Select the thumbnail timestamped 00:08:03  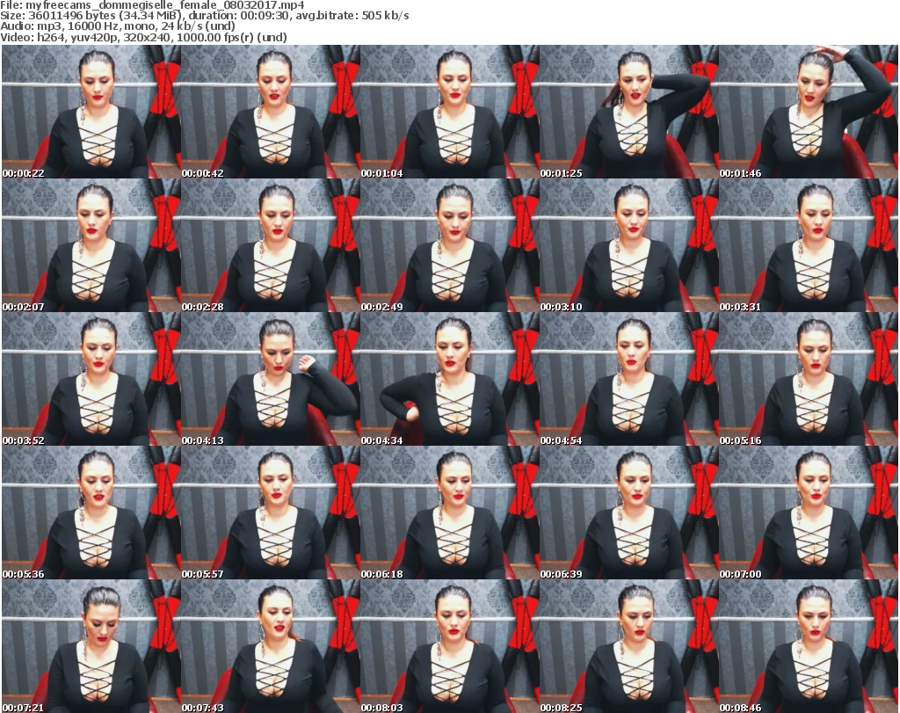(x=449, y=646)
